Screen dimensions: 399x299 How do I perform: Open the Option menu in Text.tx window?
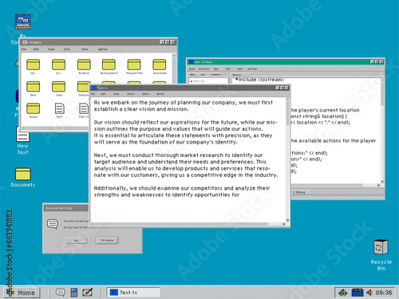point(160,94)
